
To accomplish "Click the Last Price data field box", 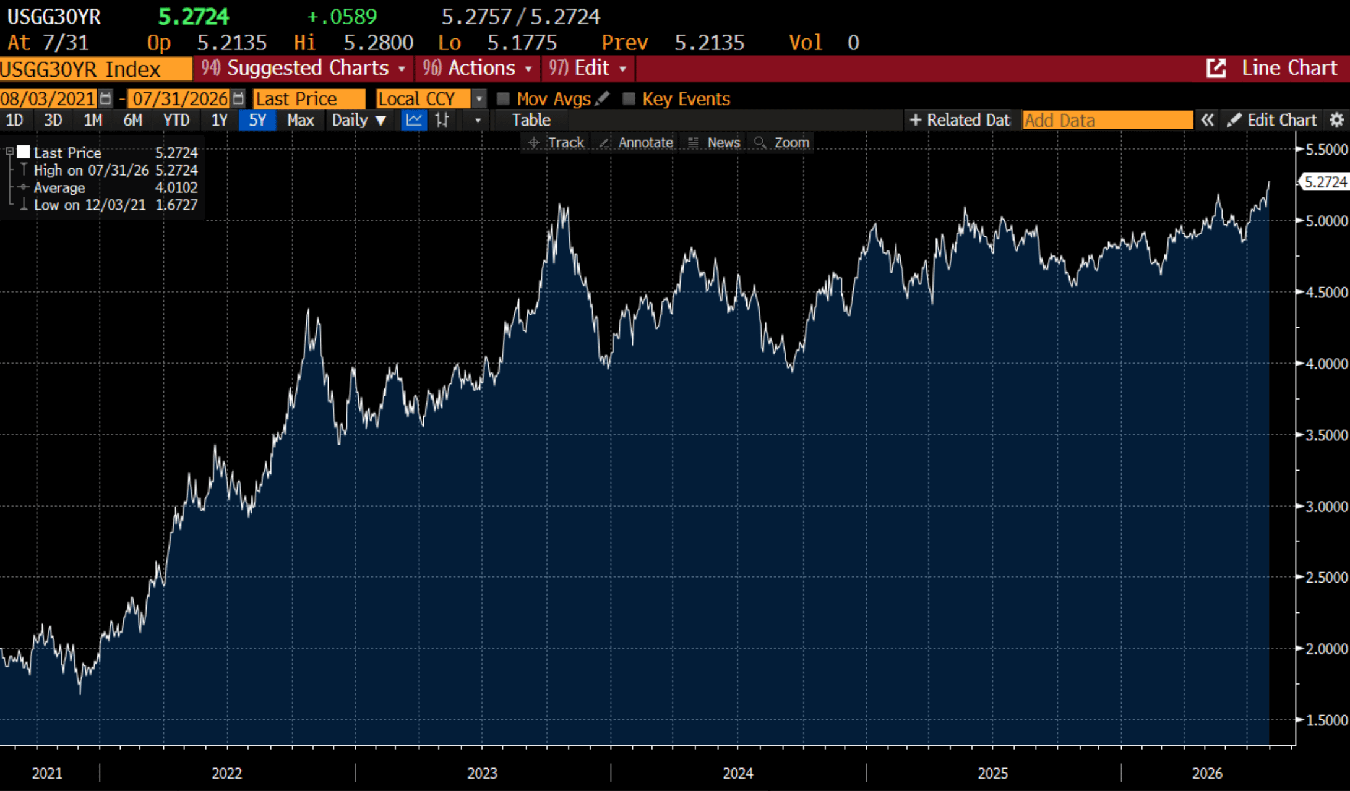I will (x=309, y=99).
